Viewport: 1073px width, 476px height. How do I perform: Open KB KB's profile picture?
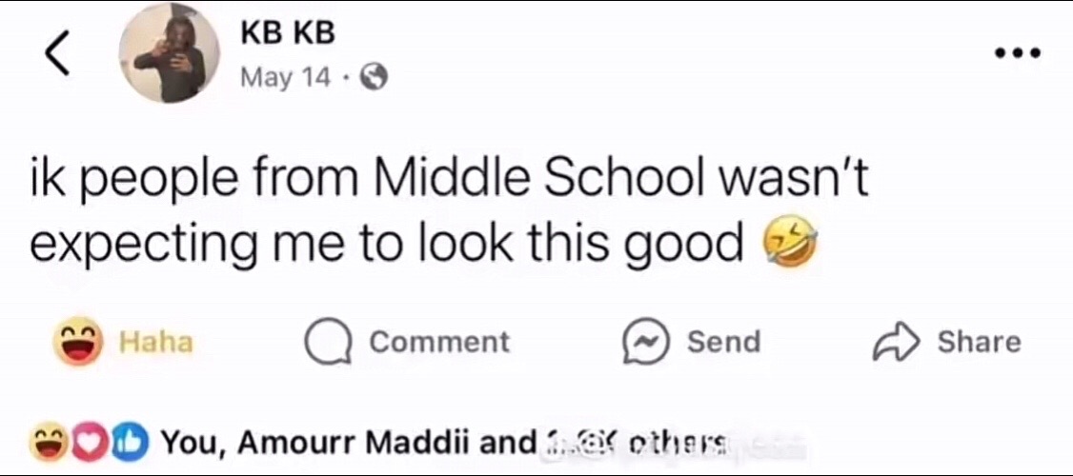[x=169, y=52]
